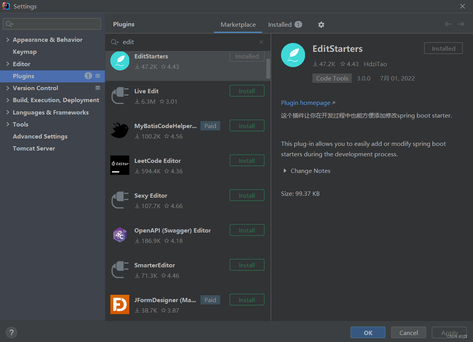Click the version '3.0.0' text

[x=363, y=78]
